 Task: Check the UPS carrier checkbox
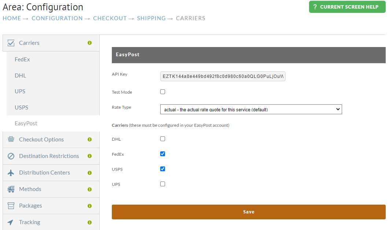tap(162, 184)
